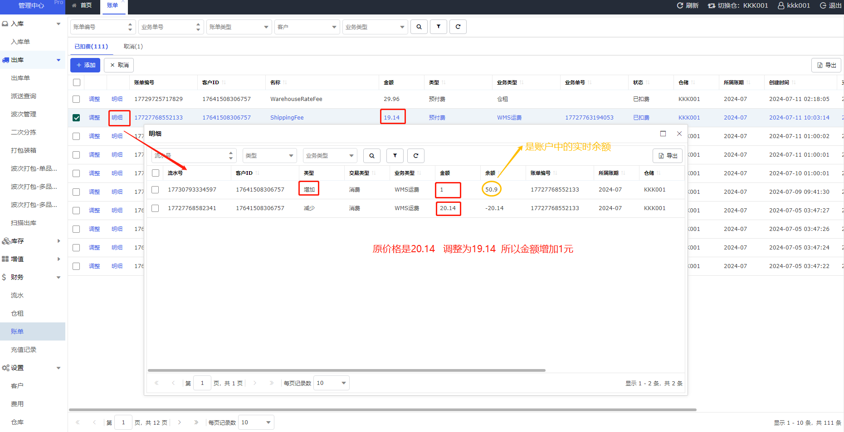Go to previous page in main pager
The width and height of the screenshot is (844, 432).
(94, 422)
